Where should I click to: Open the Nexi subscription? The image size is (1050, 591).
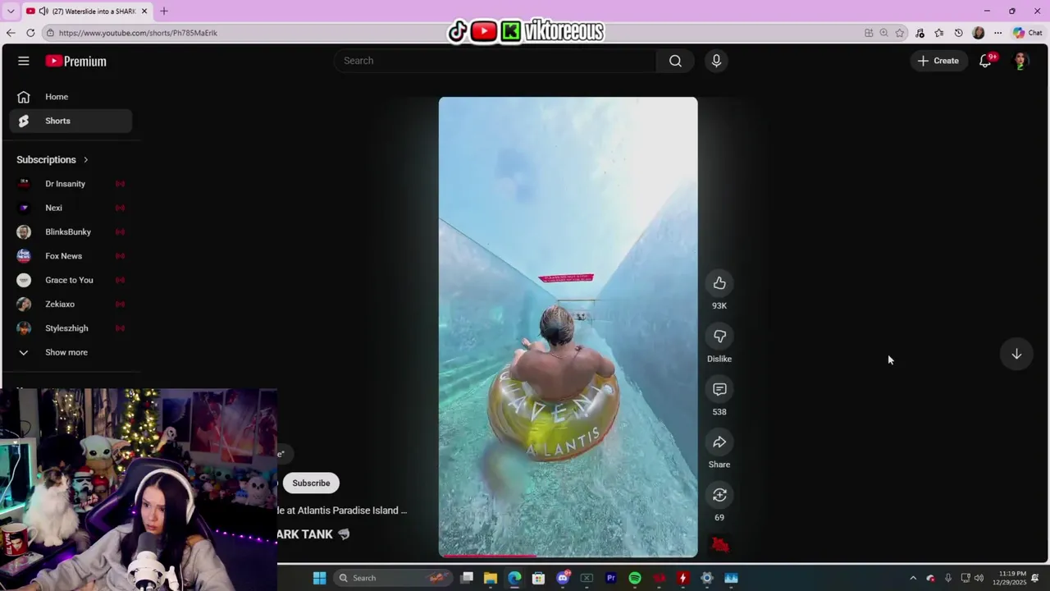(71, 208)
